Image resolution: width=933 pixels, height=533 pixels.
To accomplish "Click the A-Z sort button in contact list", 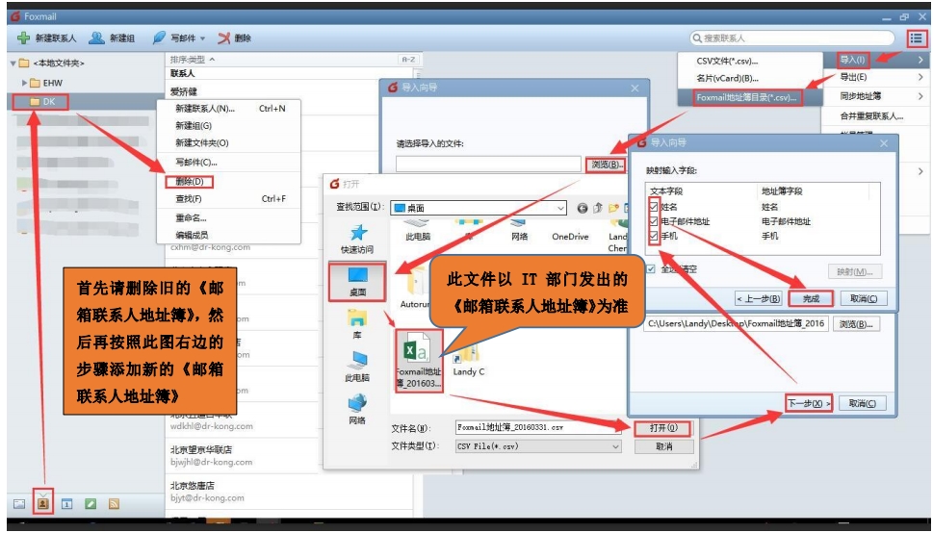I will (408, 60).
